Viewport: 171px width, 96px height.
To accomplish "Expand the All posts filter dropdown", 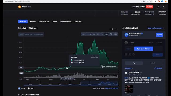I will (x=129, y=68).
